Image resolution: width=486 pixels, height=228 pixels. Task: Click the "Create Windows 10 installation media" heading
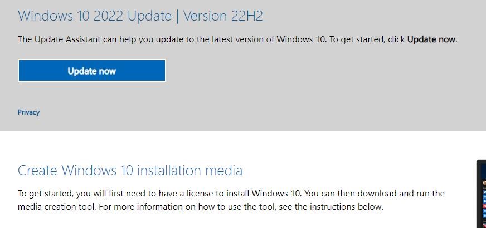point(130,170)
